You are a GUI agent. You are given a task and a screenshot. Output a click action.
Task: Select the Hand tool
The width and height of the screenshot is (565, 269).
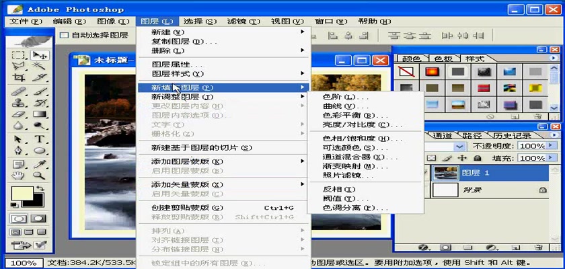[x=18, y=176]
